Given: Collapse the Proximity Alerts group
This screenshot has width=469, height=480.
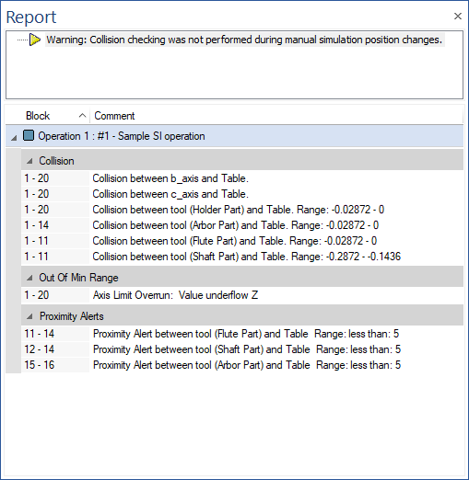Looking at the screenshot, I should point(29,316).
